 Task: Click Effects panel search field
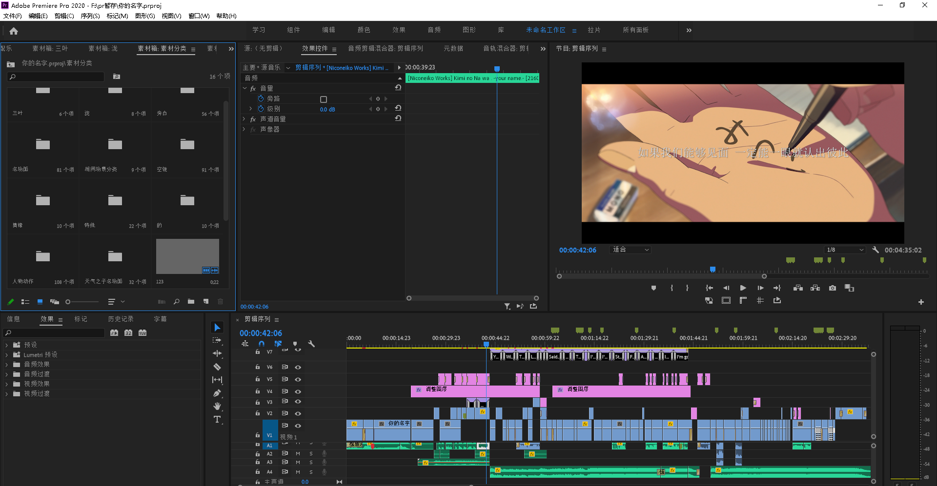(x=54, y=333)
